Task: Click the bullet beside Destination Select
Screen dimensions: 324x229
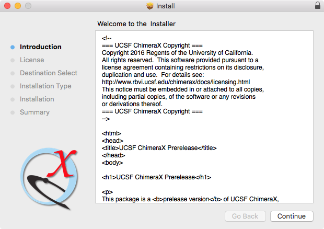Action: click(13, 73)
